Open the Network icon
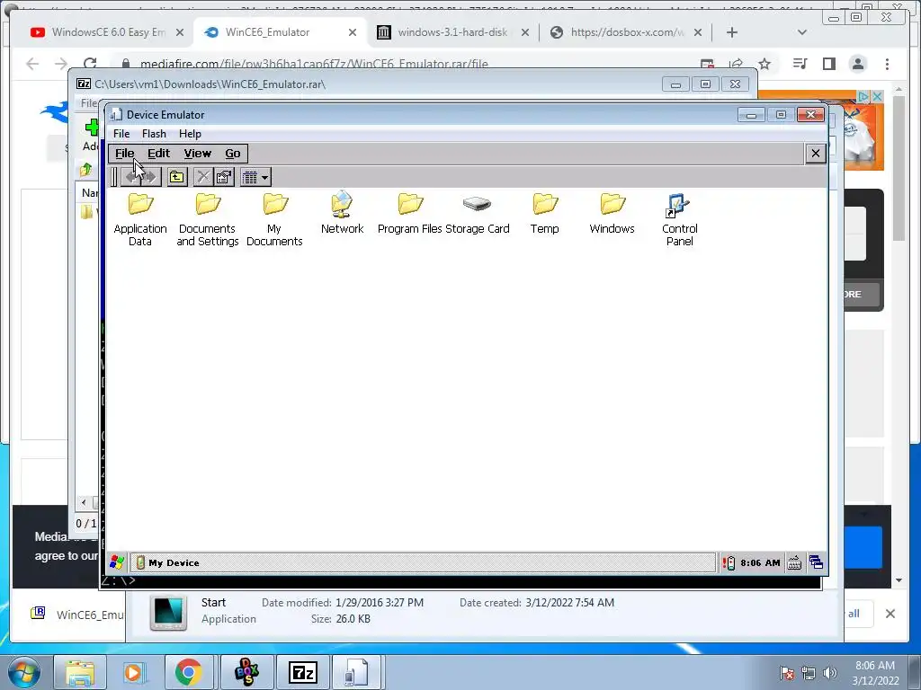This screenshot has width=921, height=690. pos(342,212)
